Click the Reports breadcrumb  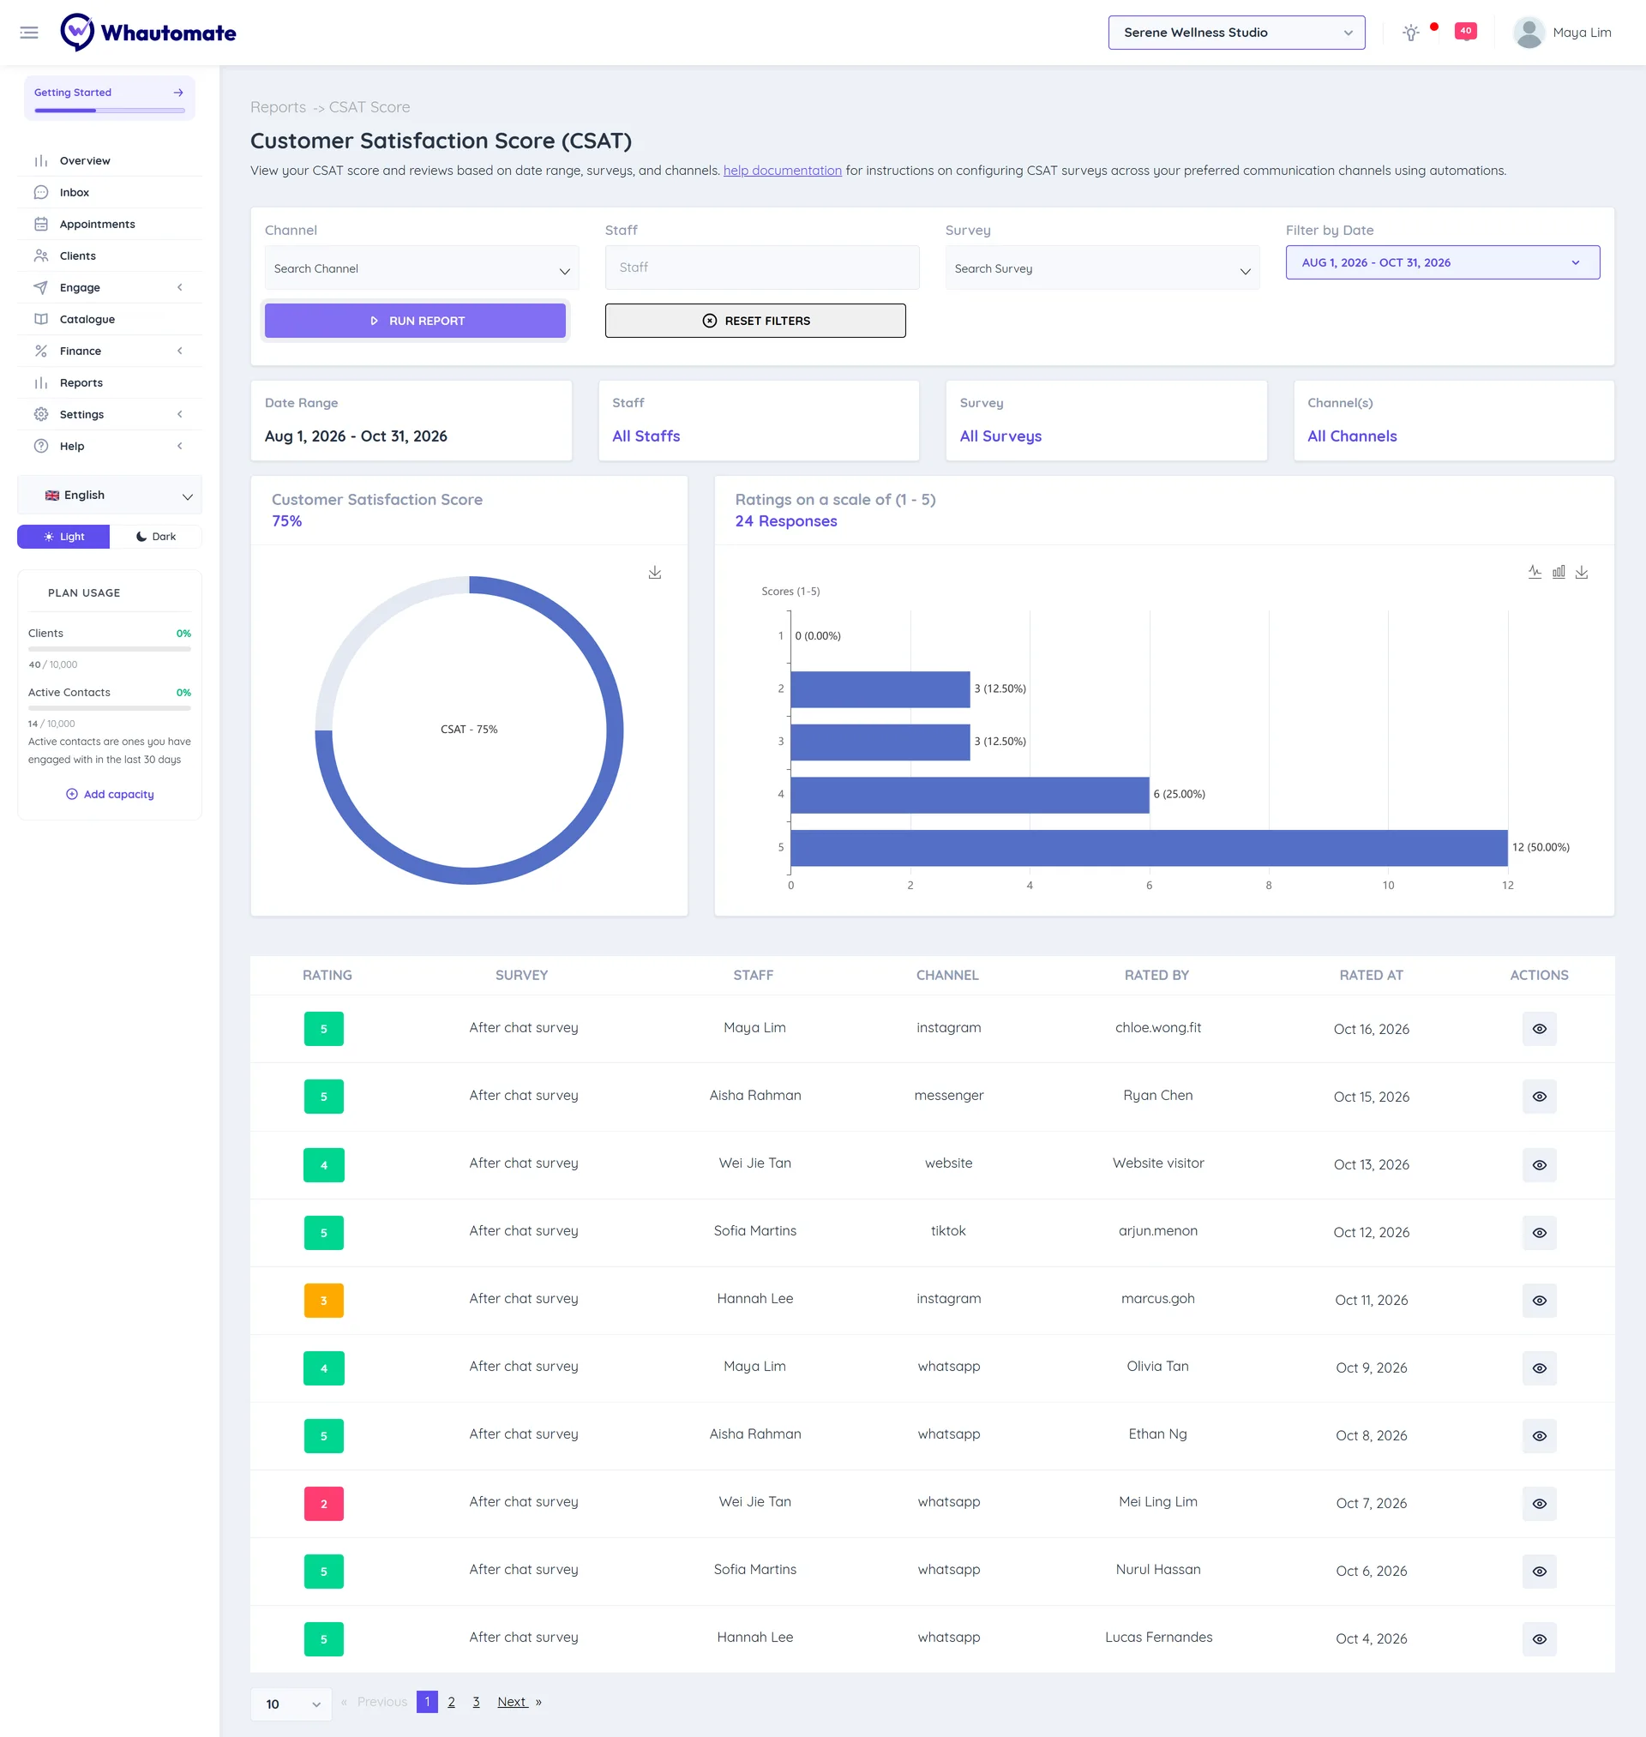click(x=278, y=107)
